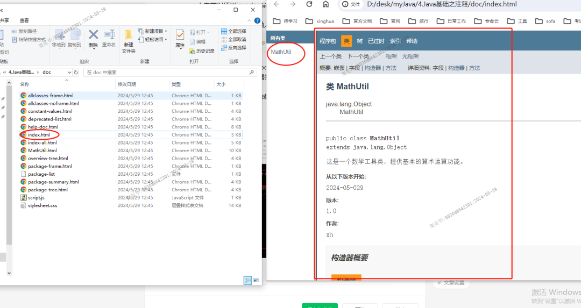
Task: Click the 索引 link in Javadoc navbar
Action: (x=395, y=41)
